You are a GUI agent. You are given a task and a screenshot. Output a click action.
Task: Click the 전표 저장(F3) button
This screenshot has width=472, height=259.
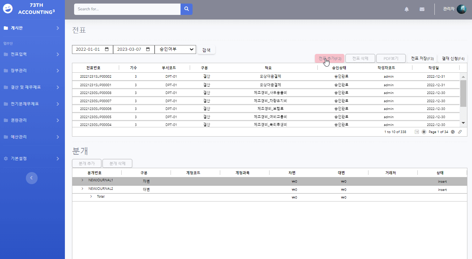(x=422, y=59)
